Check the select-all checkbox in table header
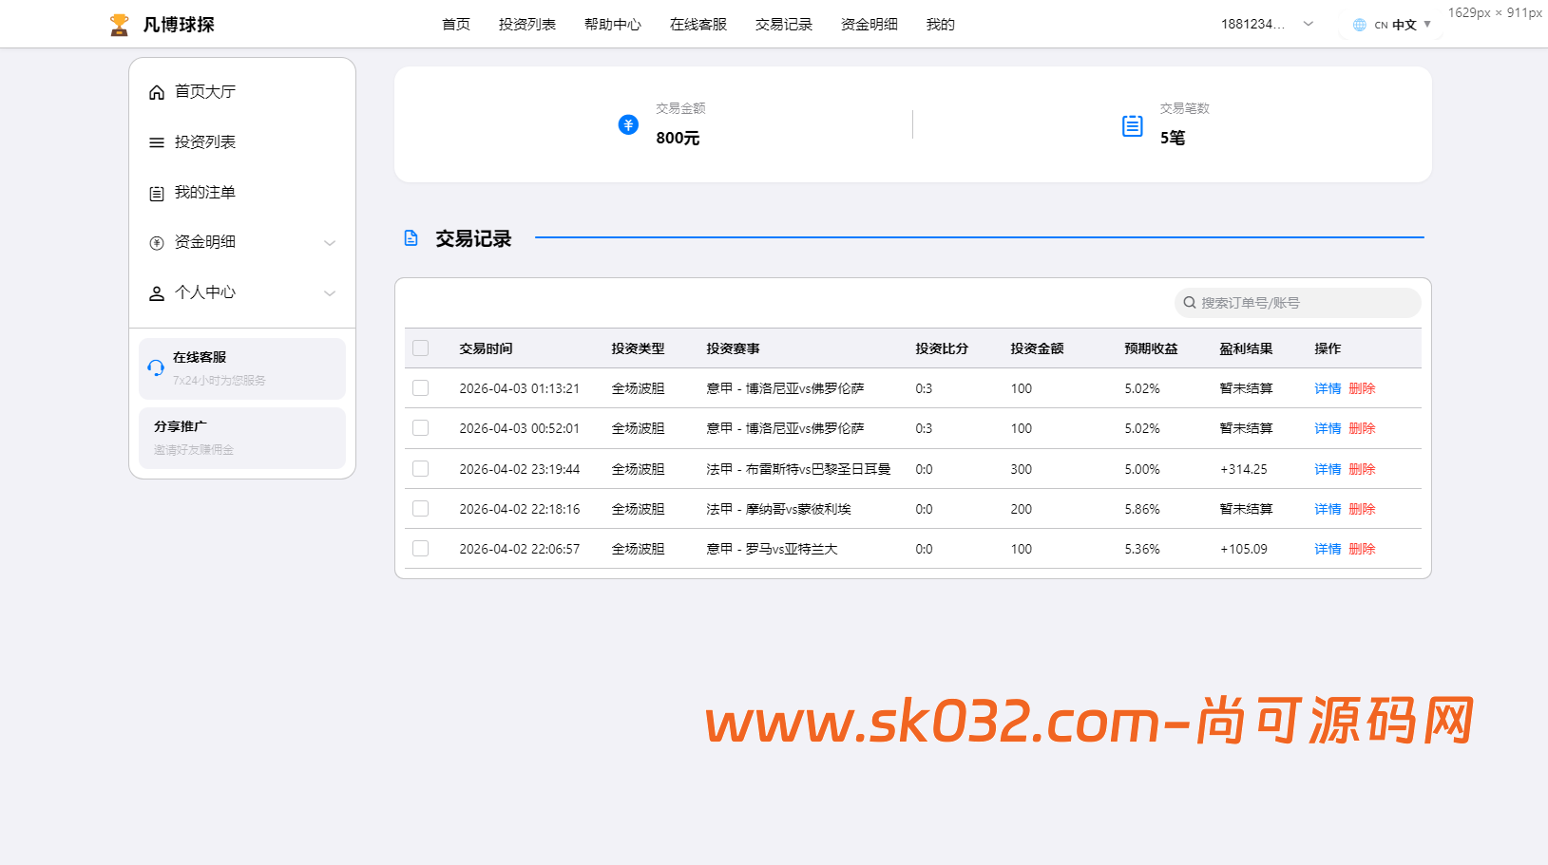Screen dimensions: 1548x865 (421, 348)
